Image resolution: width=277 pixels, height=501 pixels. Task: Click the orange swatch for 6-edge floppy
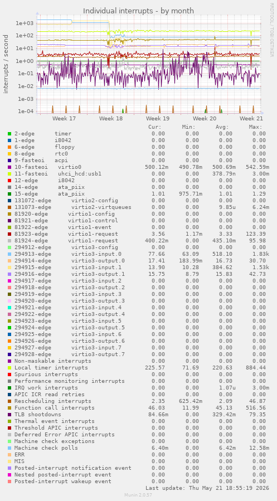pos(9,147)
